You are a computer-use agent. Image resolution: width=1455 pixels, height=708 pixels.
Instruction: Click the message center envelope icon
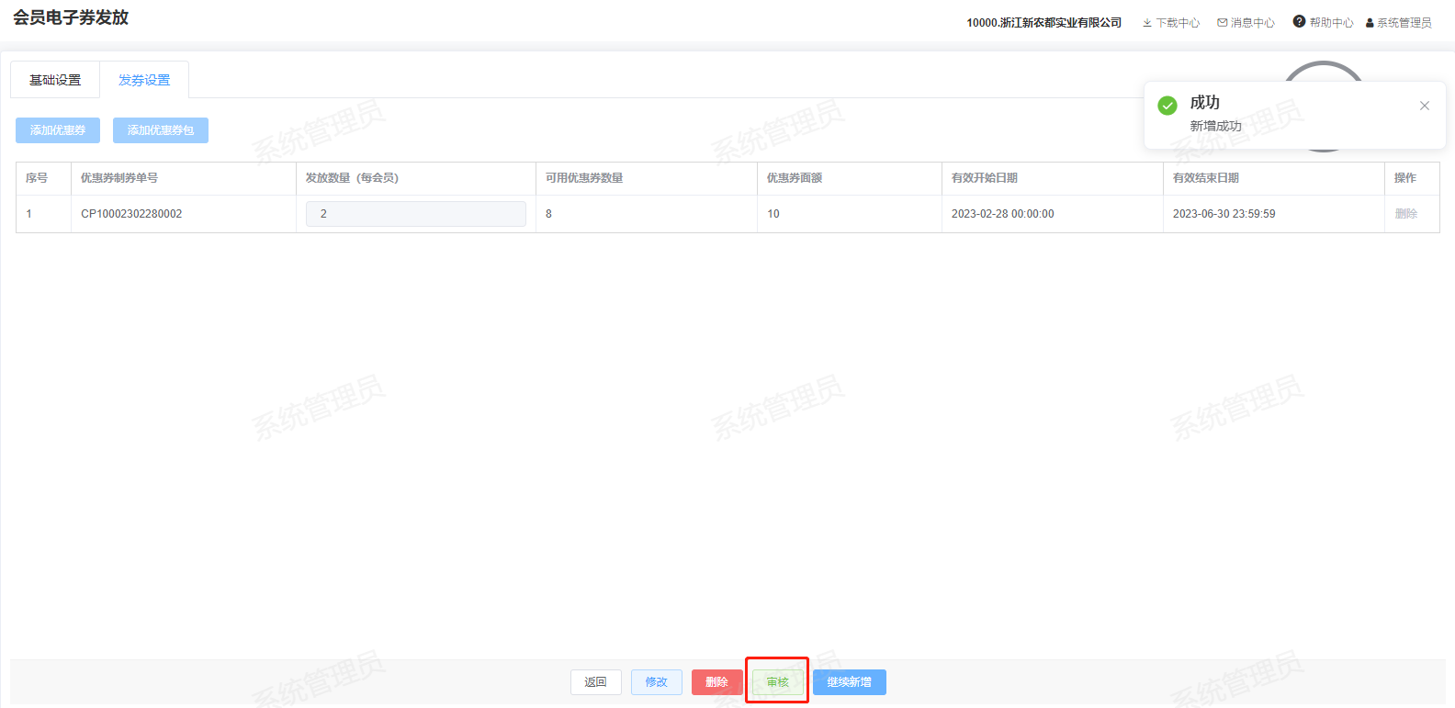tap(1223, 23)
